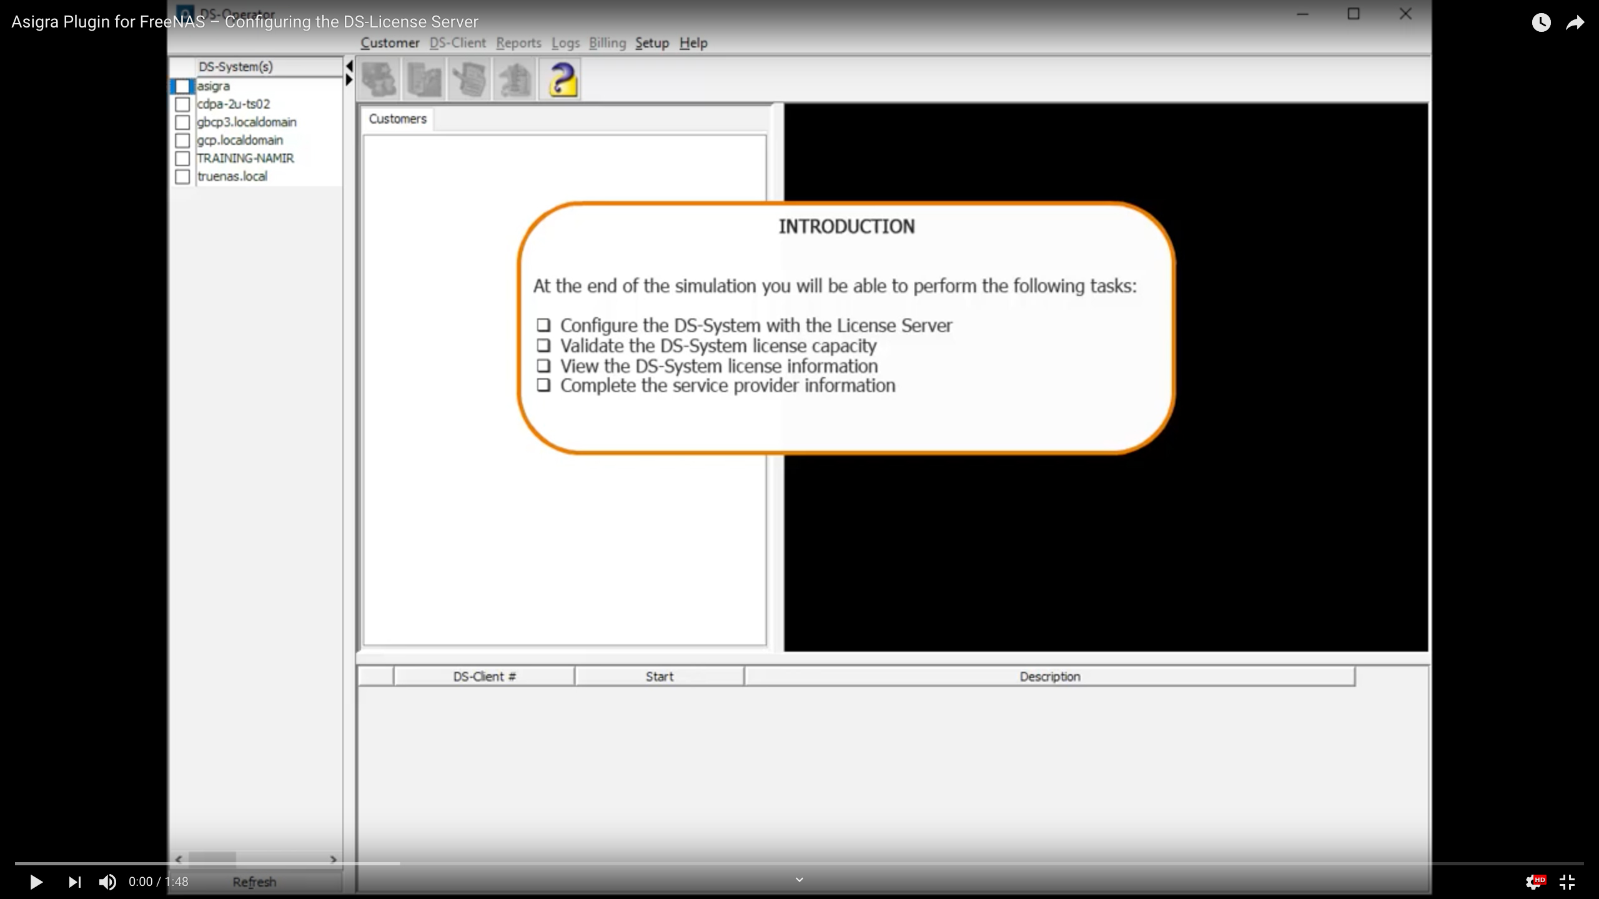Check the gcp.localdomain checkbox
The height and width of the screenshot is (899, 1599).
coord(182,140)
